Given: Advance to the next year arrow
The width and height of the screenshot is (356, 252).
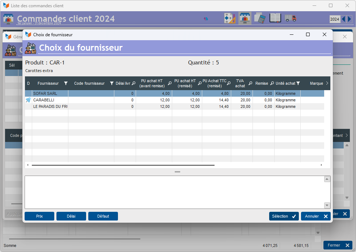Looking at the screenshot, I should [x=349, y=19].
